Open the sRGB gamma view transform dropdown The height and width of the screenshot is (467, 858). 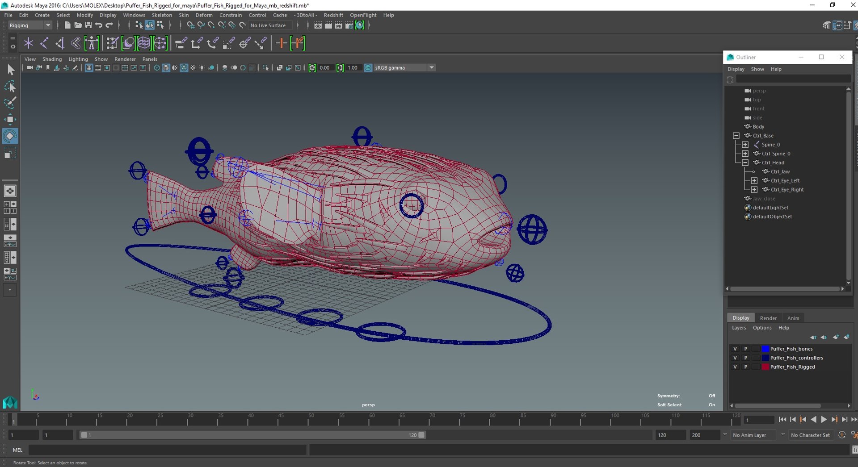pos(404,68)
